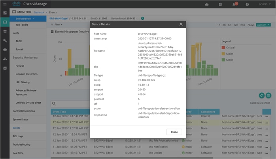This screenshot has width=276, height=159.
Task: Select the 24h time range
Action: [x=242, y=25]
